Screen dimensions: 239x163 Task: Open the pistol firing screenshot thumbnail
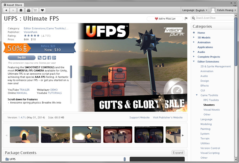pos(24,135)
